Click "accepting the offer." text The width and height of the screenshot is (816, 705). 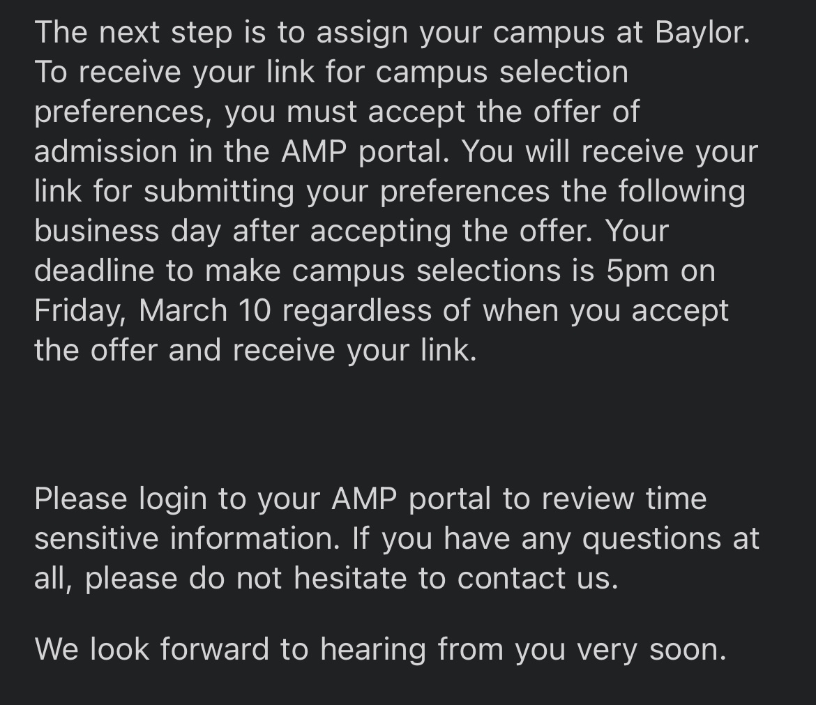(451, 231)
